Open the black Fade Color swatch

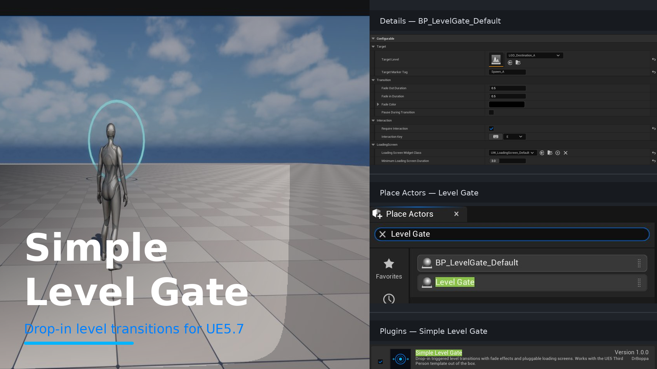pyautogui.click(x=507, y=104)
